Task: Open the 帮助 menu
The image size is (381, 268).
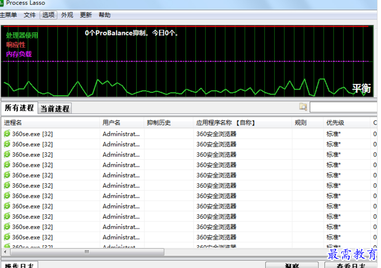Action: pyautogui.click(x=105, y=15)
